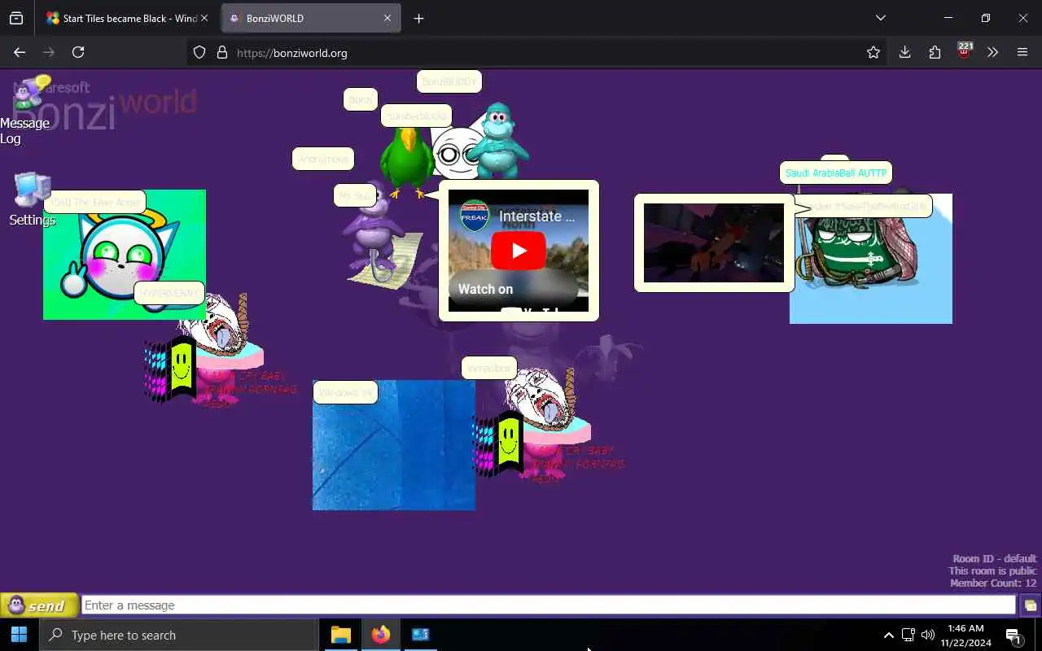Click the Firefox taskbar icon
1042x651 pixels.
point(380,635)
